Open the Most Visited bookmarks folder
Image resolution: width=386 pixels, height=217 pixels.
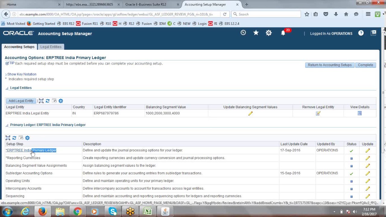tap(13, 24)
